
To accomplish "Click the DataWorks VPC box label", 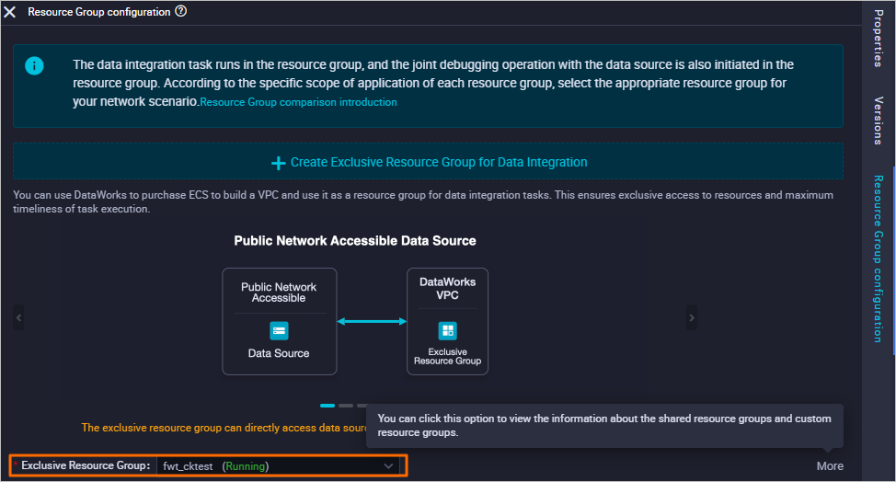I will click(x=447, y=289).
